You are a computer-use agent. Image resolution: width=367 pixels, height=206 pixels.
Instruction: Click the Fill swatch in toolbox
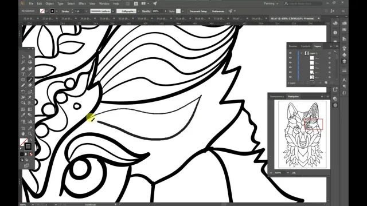coord(24,142)
